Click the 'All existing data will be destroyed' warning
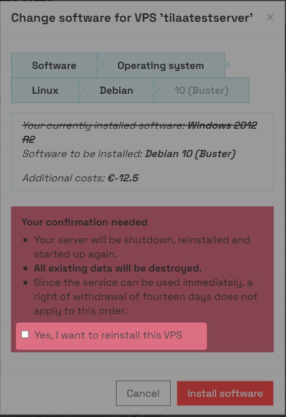Viewport: 286px width, 417px height. pyautogui.click(x=118, y=269)
